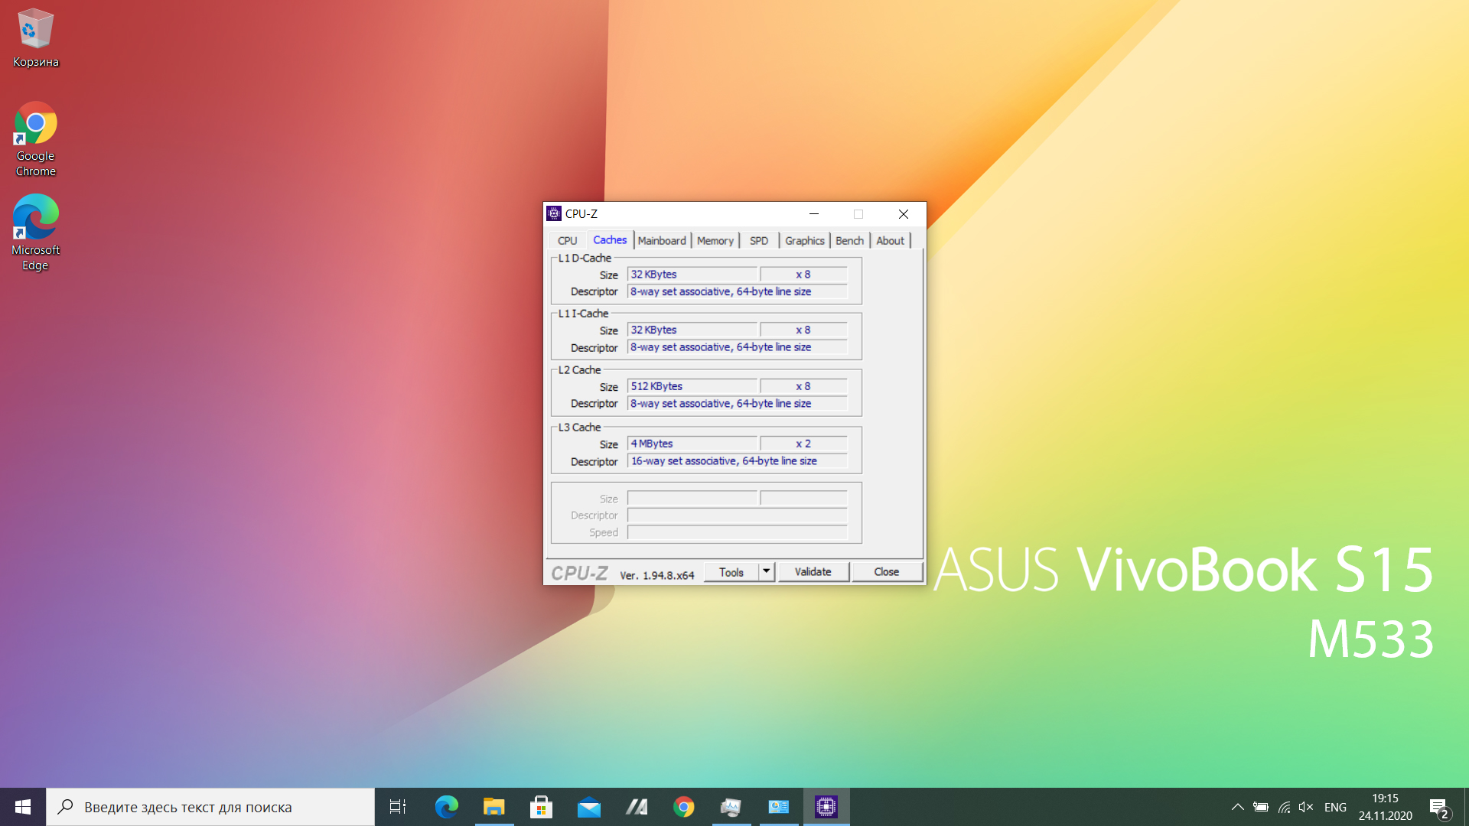Image resolution: width=1469 pixels, height=826 pixels.
Task: Open Chrome from the taskbar
Action: click(683, 807)
